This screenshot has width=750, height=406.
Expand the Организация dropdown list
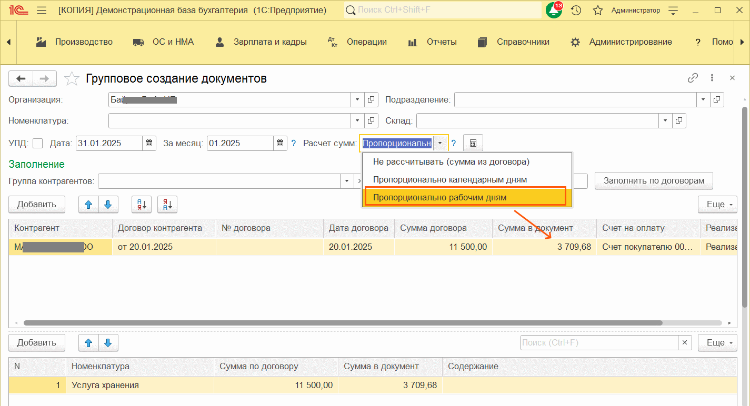coord(357,99)
